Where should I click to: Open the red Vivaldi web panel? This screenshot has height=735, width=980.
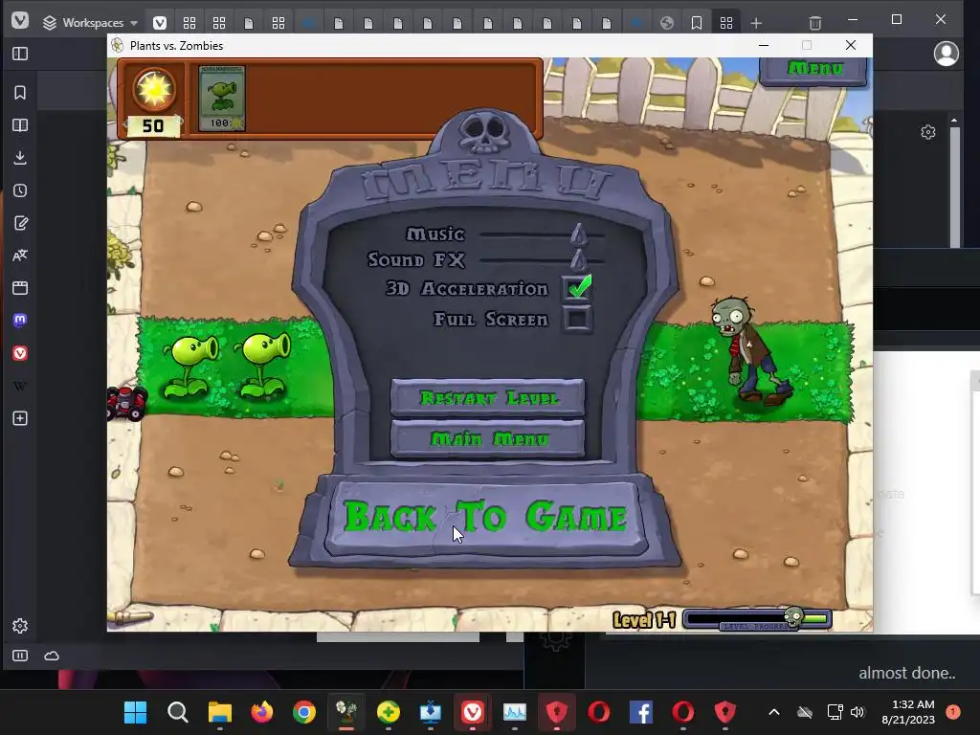[20, 353]
